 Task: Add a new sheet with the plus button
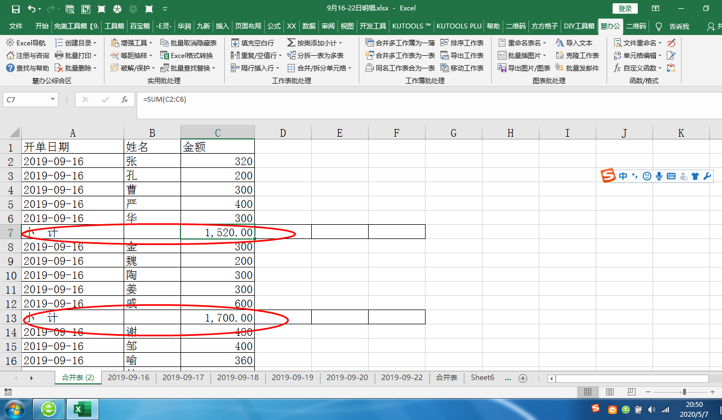pos(522,378)
